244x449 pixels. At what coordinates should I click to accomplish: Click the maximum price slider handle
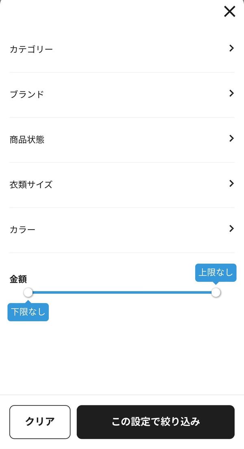(216, 292)
